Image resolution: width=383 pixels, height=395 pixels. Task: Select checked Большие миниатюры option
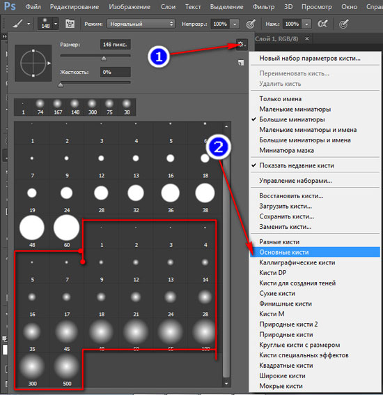(315, 119)
